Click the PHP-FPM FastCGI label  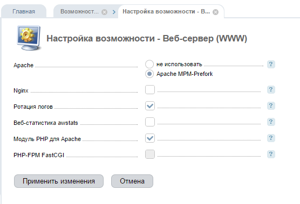click(39, 155)
